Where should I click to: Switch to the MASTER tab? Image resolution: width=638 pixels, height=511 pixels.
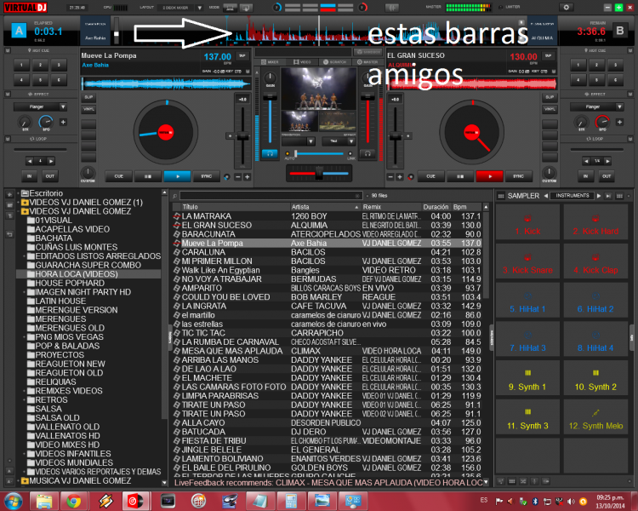[367, 62]
